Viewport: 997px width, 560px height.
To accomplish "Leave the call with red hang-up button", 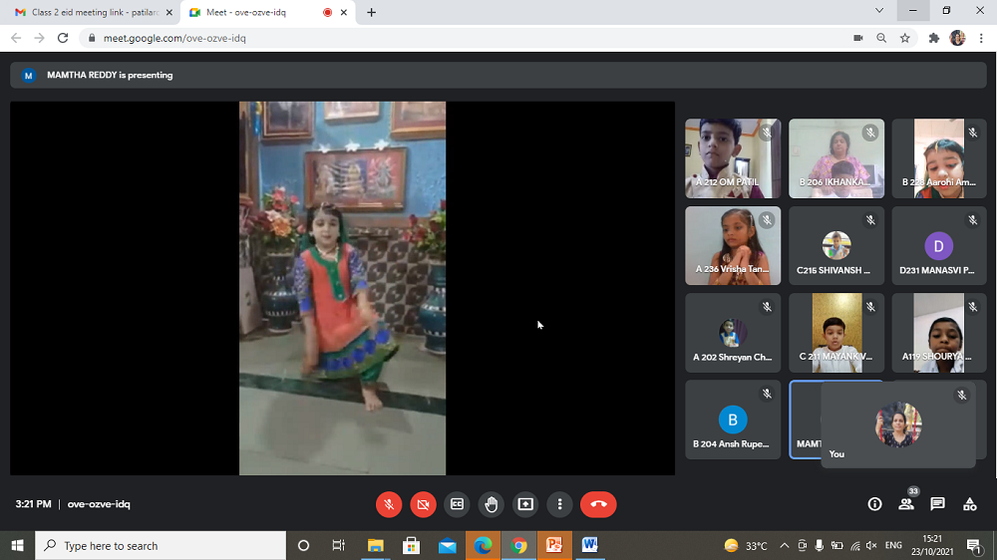I will click(x=598, y=504).
